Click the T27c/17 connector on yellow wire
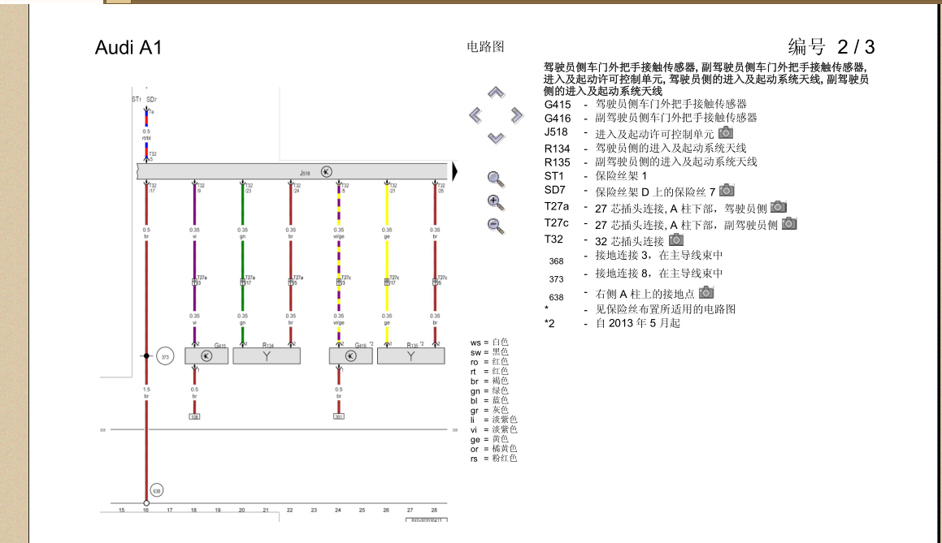This screenshot has height=543, width=942. coord(387,282)
